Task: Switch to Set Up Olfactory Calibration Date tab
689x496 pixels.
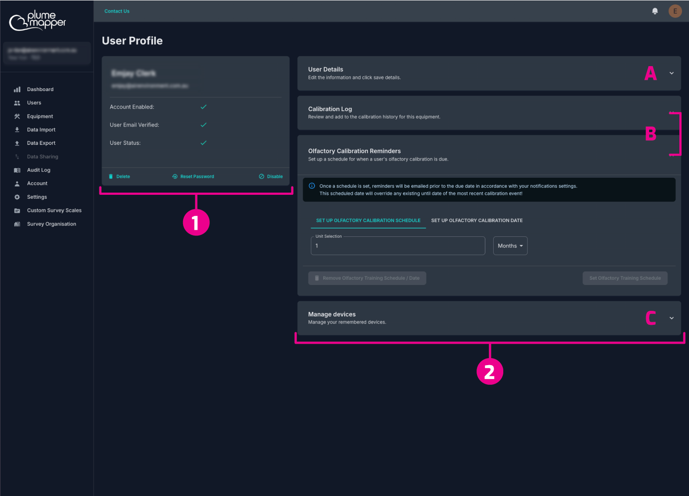Action: click(477, 221)
